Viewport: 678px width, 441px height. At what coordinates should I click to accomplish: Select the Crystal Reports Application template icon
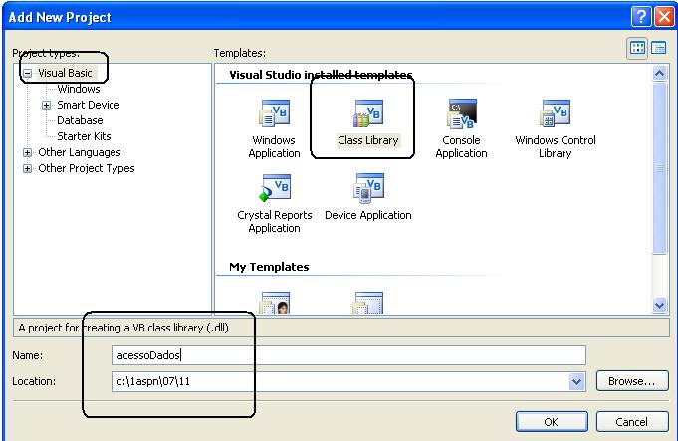274,187
